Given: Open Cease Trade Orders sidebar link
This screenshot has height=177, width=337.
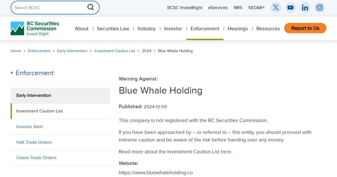Looking at the screenshot, I should 36,158.
